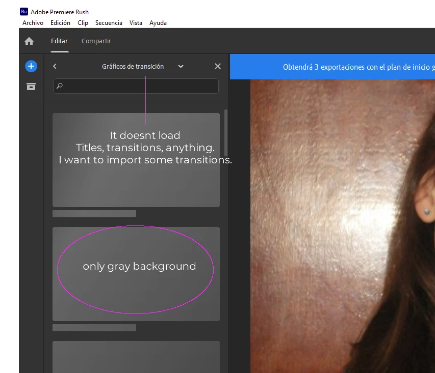Image resolution: width=435 pixels, height=373 pixels.
Task: Click the vertical scrollbar of graphics list
Action: [226, 133]
